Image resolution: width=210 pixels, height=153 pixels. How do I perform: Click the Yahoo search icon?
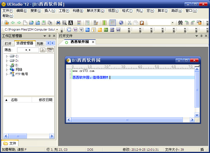(x=75, y=30)
